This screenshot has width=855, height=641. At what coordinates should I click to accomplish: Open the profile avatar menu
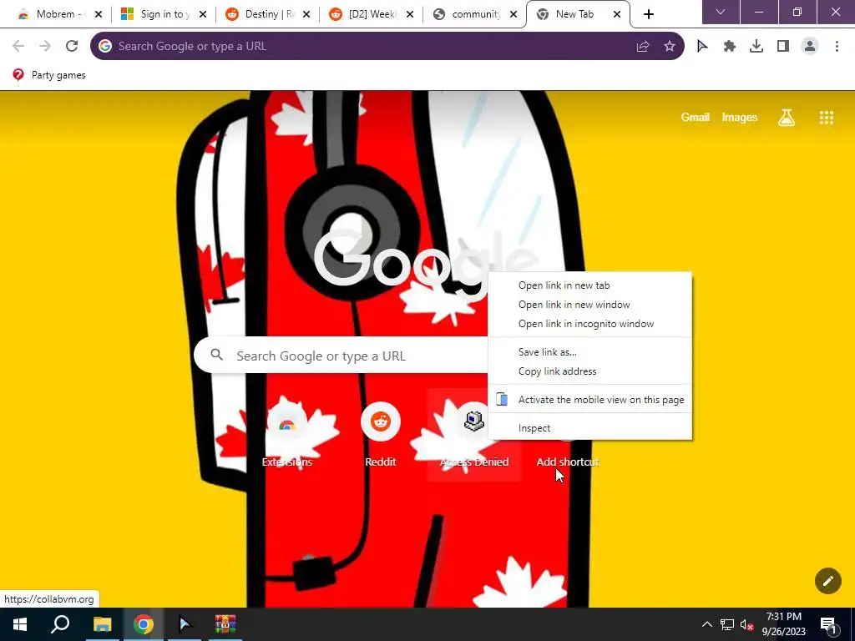[x=810, y=47]
